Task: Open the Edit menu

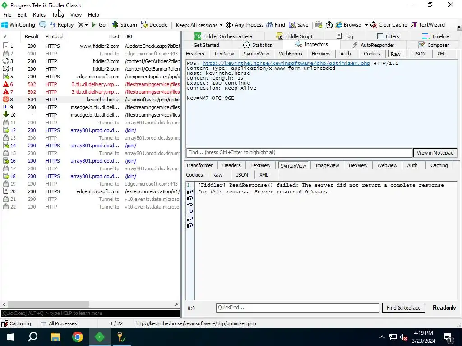Action: tap(22, 15)
